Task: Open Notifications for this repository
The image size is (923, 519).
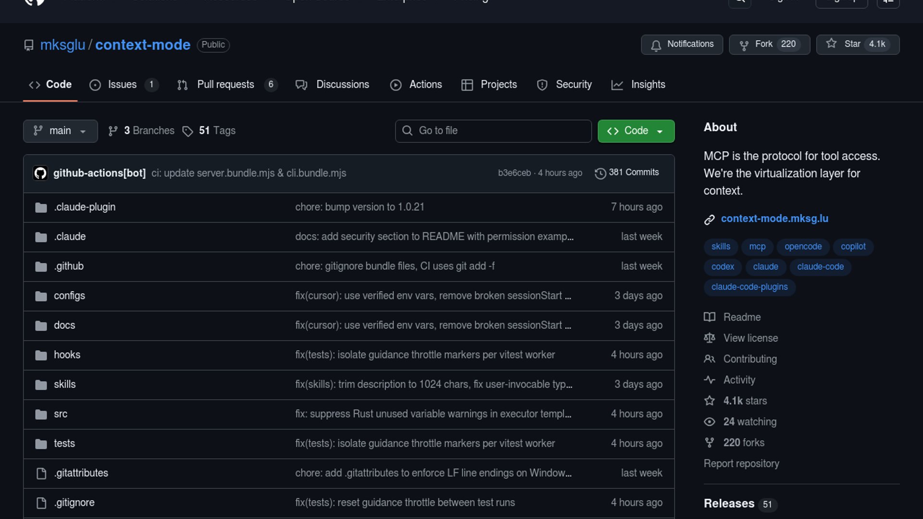Action: pos(681,44)
